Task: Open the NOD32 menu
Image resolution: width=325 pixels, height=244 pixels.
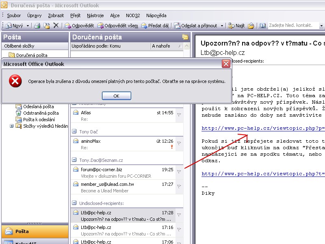Action: (133, 15)
